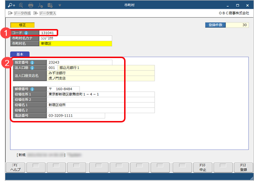Click the zoom-in magnifier icon in title bar
254x181 pixels.
pos(12,5)
